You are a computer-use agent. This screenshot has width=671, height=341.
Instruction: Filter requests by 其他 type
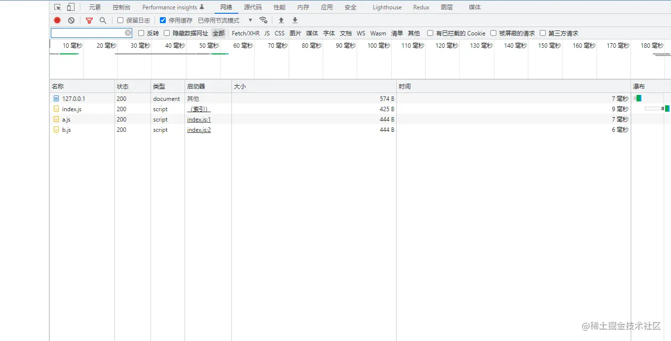click(413, 33)
